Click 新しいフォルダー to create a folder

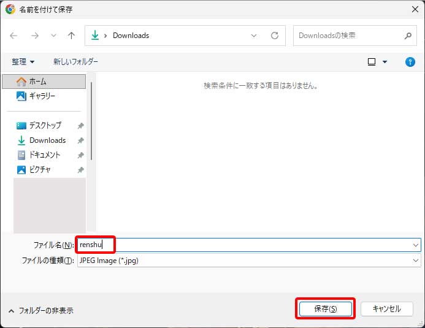point(75,62)
